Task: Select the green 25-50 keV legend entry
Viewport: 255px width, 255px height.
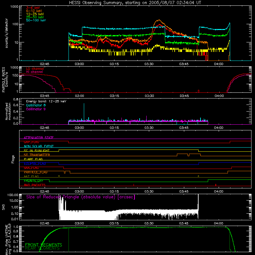Action: (35, 17)
